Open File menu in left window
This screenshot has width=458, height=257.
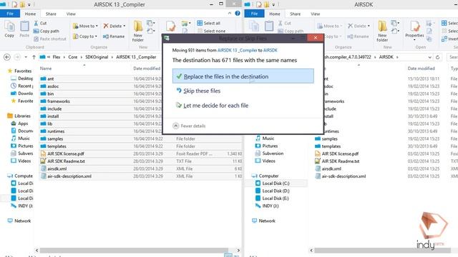(x=10, y=14)
